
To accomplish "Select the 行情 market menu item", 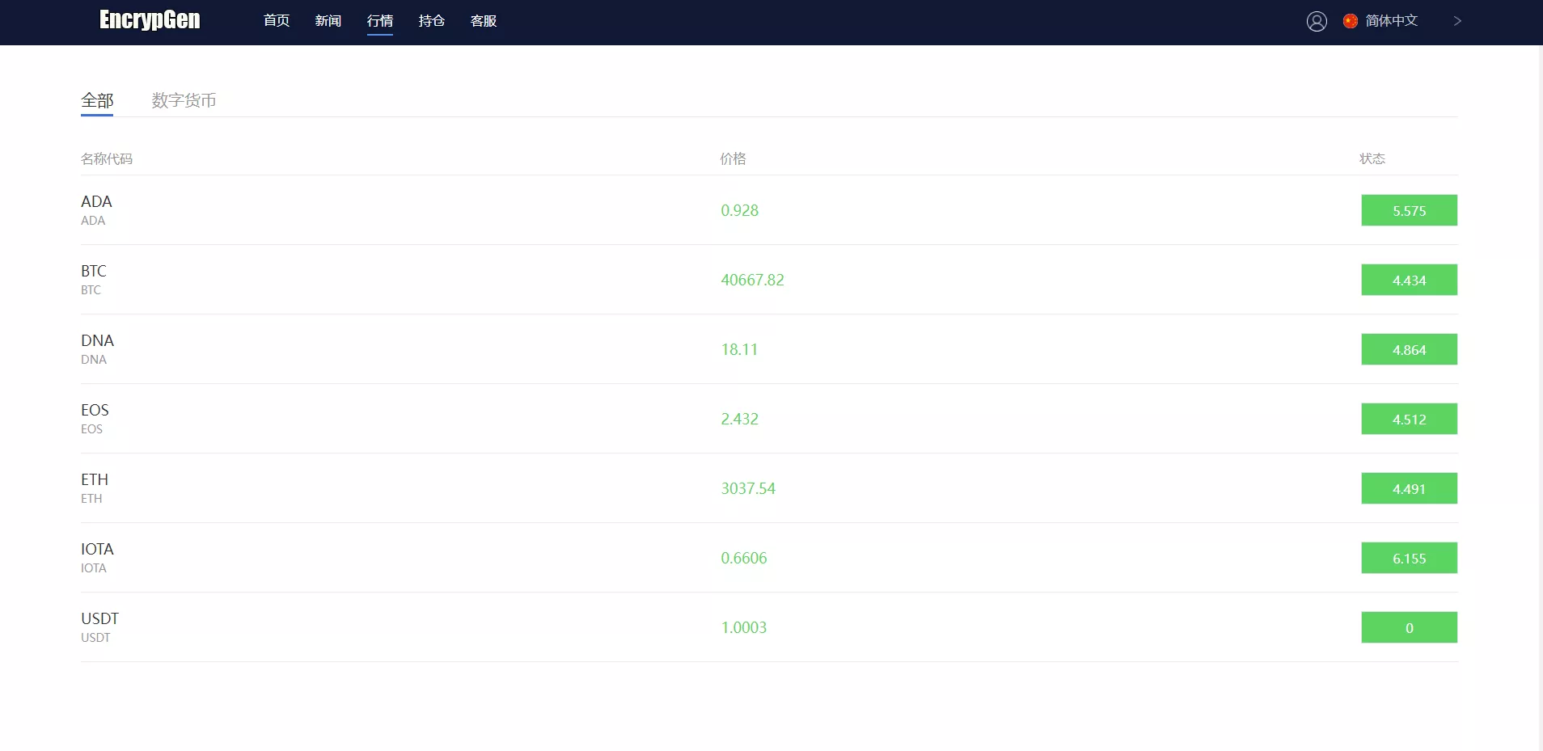I will [x=380, y=21].
